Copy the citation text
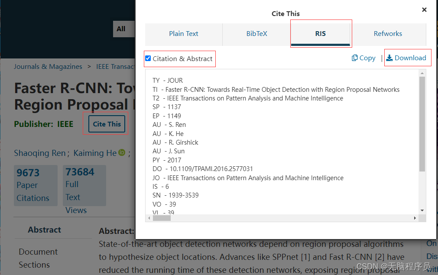The height and width of the screenshot is (275, 438). click(363, 58)
